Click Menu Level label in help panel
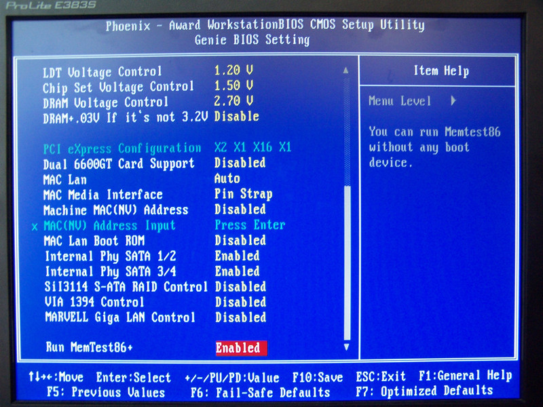Screen dimensions: 543x407 [x=400, y=101]
